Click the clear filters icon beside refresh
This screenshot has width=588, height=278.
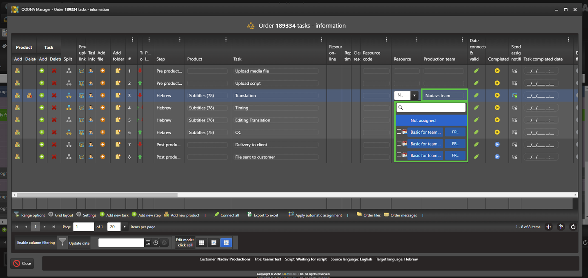pyautogui.click(x=561, y=227)
